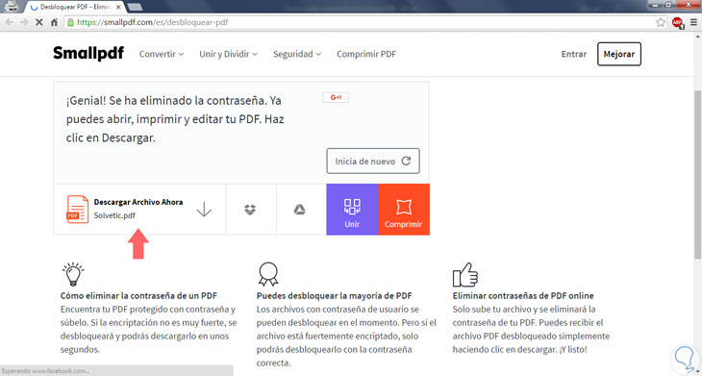Click the red PDF file icon
The height and width of the screenshot is (376, 702).
pos(78,209)
